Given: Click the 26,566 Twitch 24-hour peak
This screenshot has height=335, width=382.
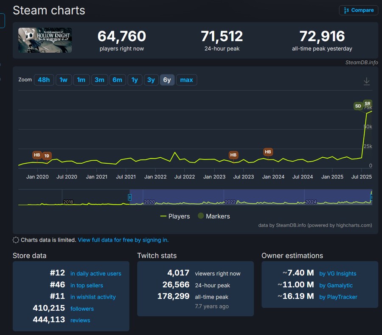Looking at the screenshot, I should [x=176, y=284].
